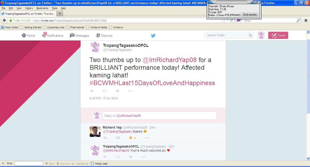Open the #BCWMHLast15DaysOfLoveAndHappiness hashtag
Viewport: 310px width, 167px height.
152,83
